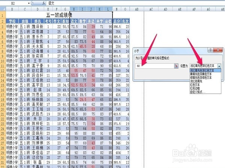The height and width of the screenshot is (168, 225).
Task: Click the 科学 header cell
Action: 100,21
